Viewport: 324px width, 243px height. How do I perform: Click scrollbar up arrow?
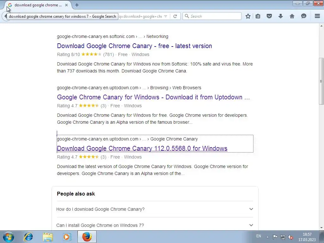point(321,26)
